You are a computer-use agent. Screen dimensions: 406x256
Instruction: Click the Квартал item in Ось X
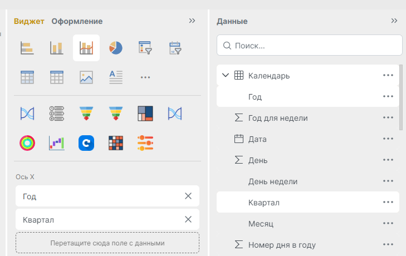click(x=107, y=219)
